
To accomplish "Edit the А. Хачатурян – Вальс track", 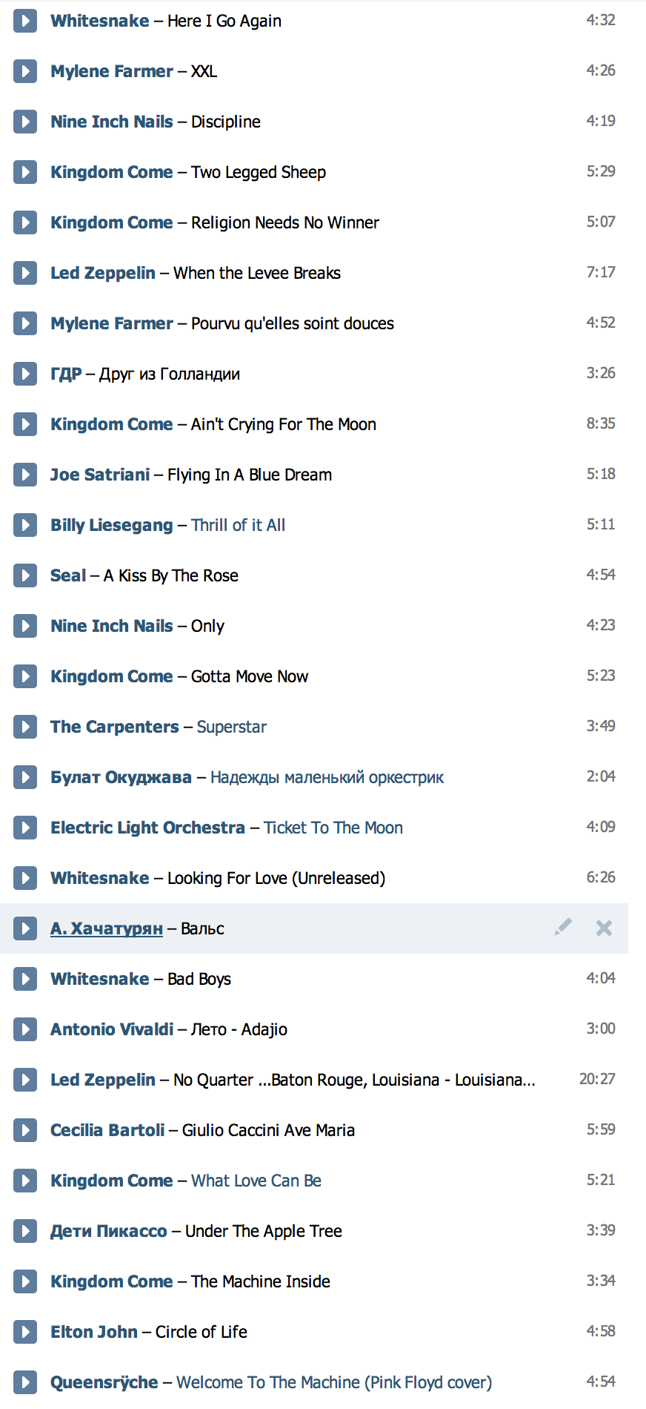I will pos(563,927).
